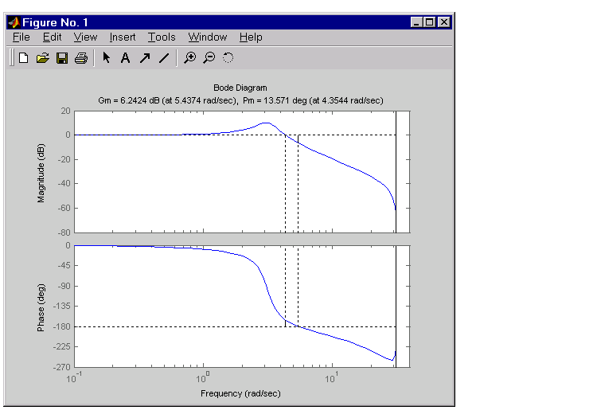The image size is (597, 418).
Task: Pick the Add Line annotation tool
Action: tap(164, 58)
